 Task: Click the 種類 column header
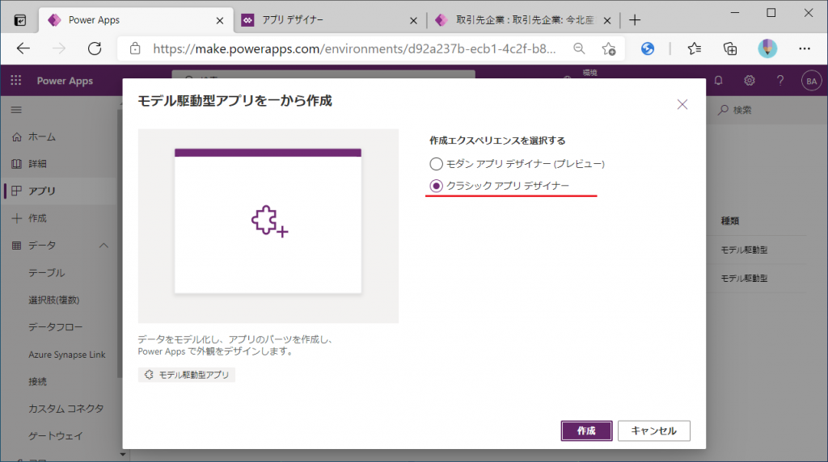(730, 221)
